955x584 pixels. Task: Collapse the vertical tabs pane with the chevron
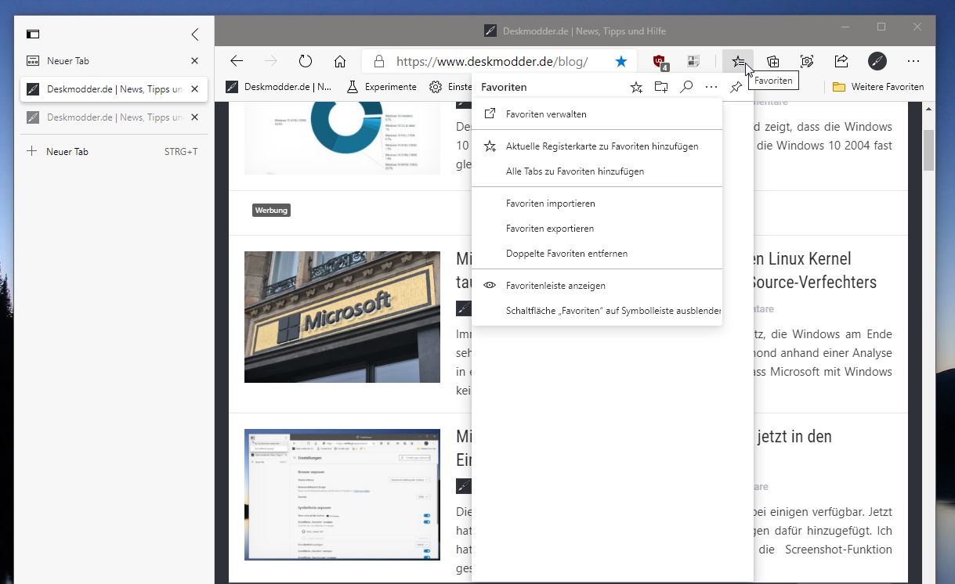pos(195,34)
